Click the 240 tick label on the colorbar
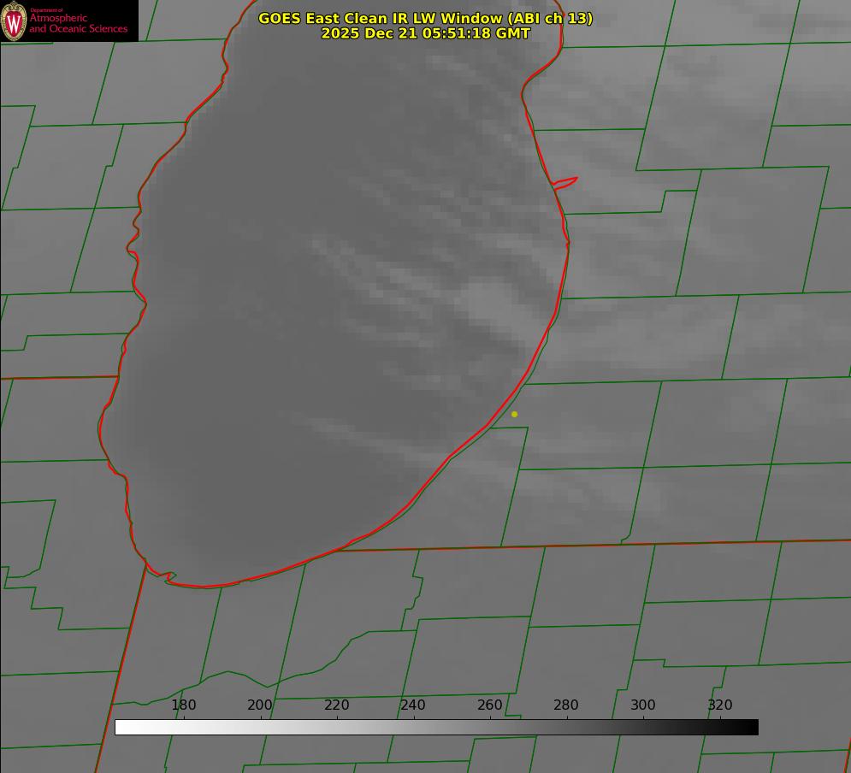Screen dimensions: 851x773 pyautogui.click(x=413, y=705)
